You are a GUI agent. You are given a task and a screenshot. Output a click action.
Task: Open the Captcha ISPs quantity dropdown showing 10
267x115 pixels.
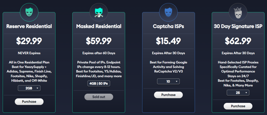point(168,82)
